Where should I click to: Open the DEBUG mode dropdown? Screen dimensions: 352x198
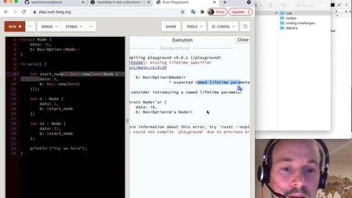(x=50, y=26)
